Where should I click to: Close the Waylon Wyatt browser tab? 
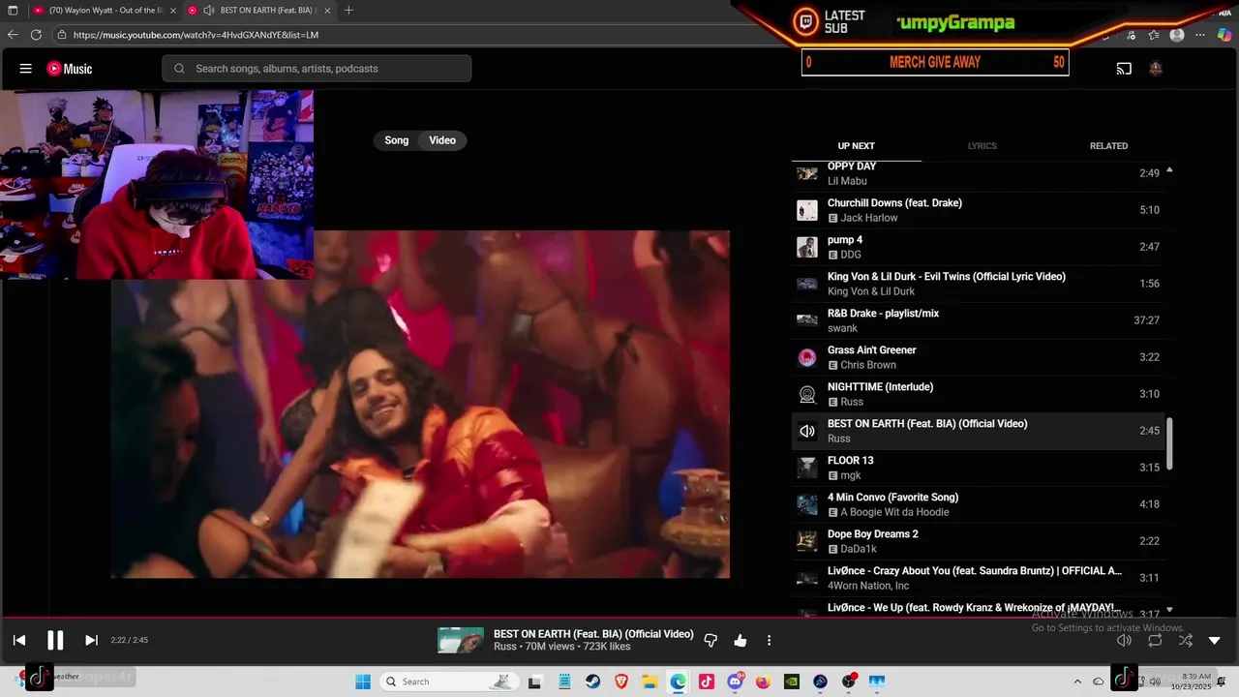click(172, 11)
